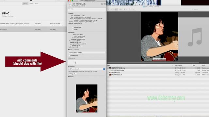Collapse the Open with section
This screenshot has height=117, width=209.
[69, 66]
